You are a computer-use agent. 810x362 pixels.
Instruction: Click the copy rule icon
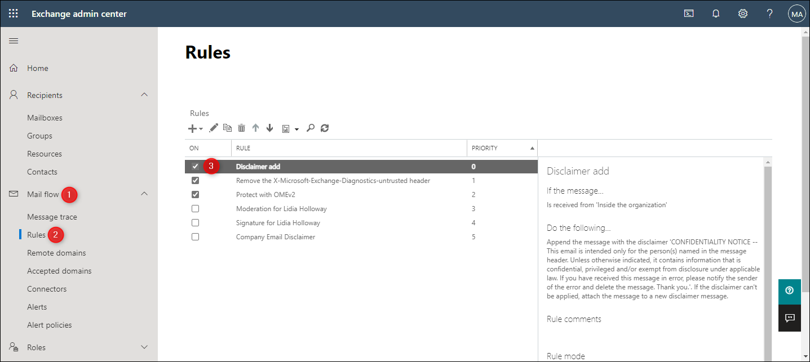pyautogui.click(x=227, y=128)
